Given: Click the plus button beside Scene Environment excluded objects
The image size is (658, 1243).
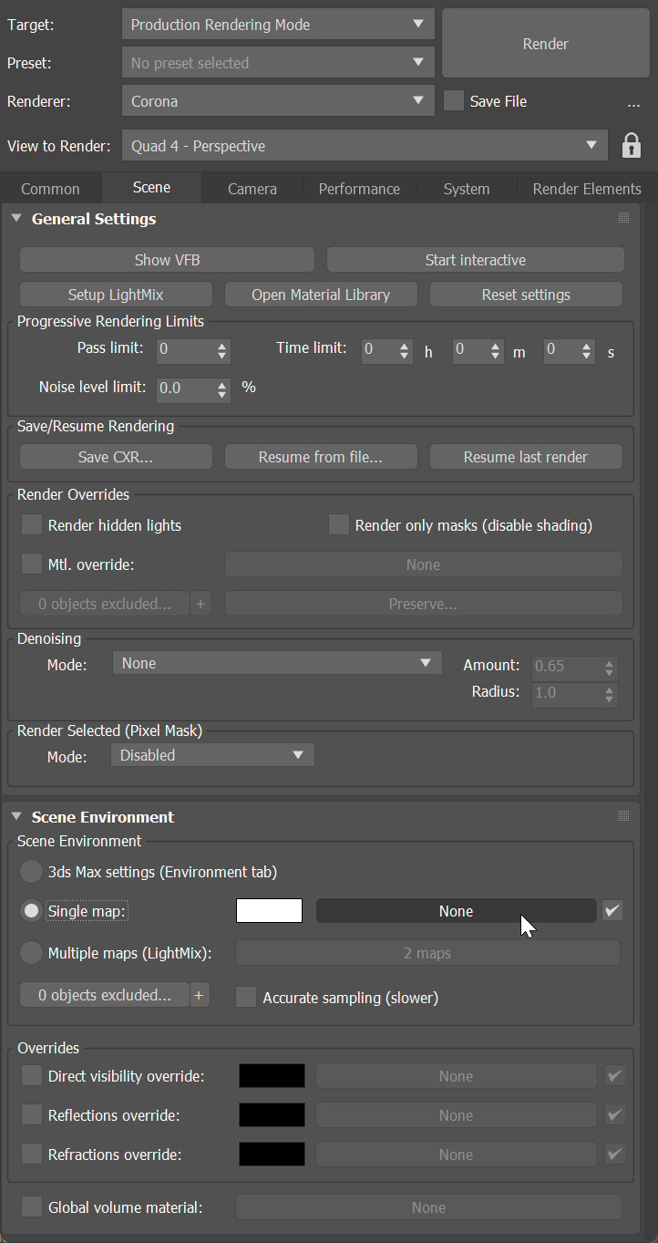Looking at the screenshot, I should pyautogui.click(x=200, y=996).
